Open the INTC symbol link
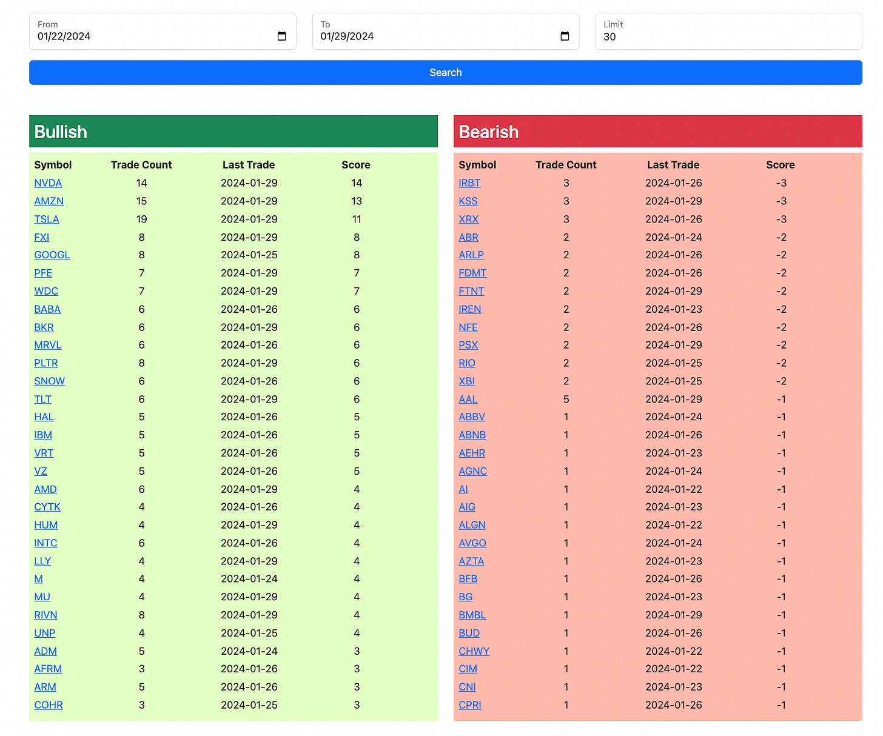This screenshot has height=736, width=883. 46,543
